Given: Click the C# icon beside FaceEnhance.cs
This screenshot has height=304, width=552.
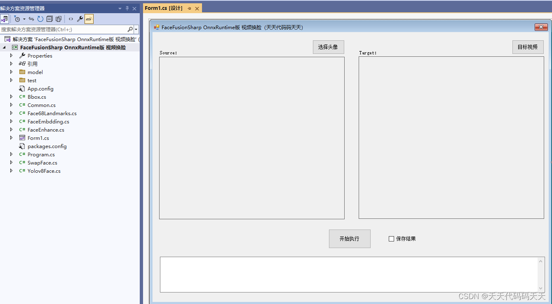Looking at the screenshot, I should click(x=22, y=130).
